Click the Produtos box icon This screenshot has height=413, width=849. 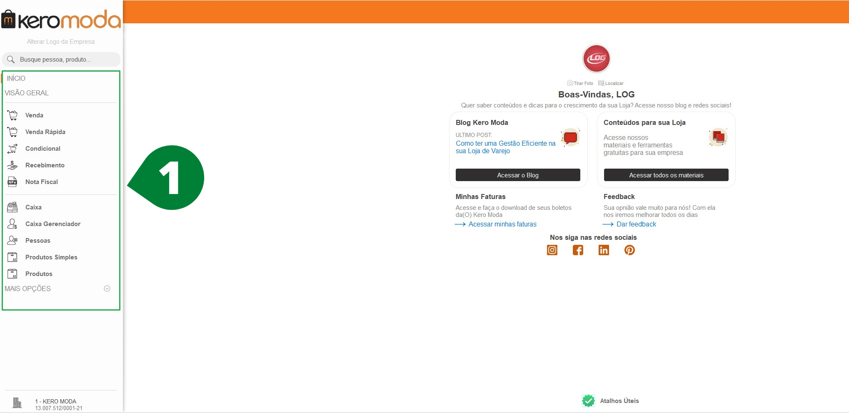coord(12,274)
